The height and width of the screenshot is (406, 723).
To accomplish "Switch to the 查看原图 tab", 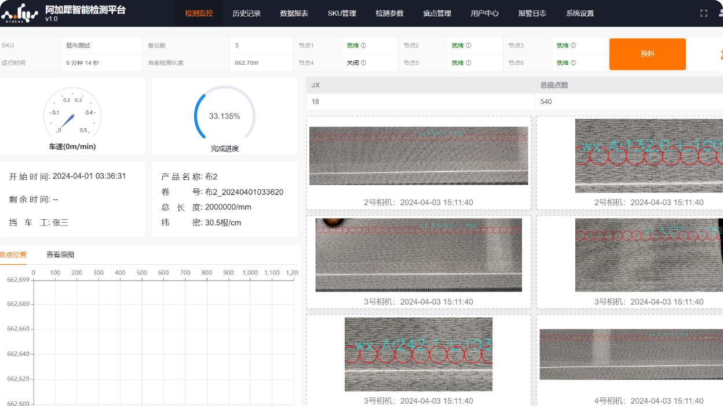I will 60,254.
